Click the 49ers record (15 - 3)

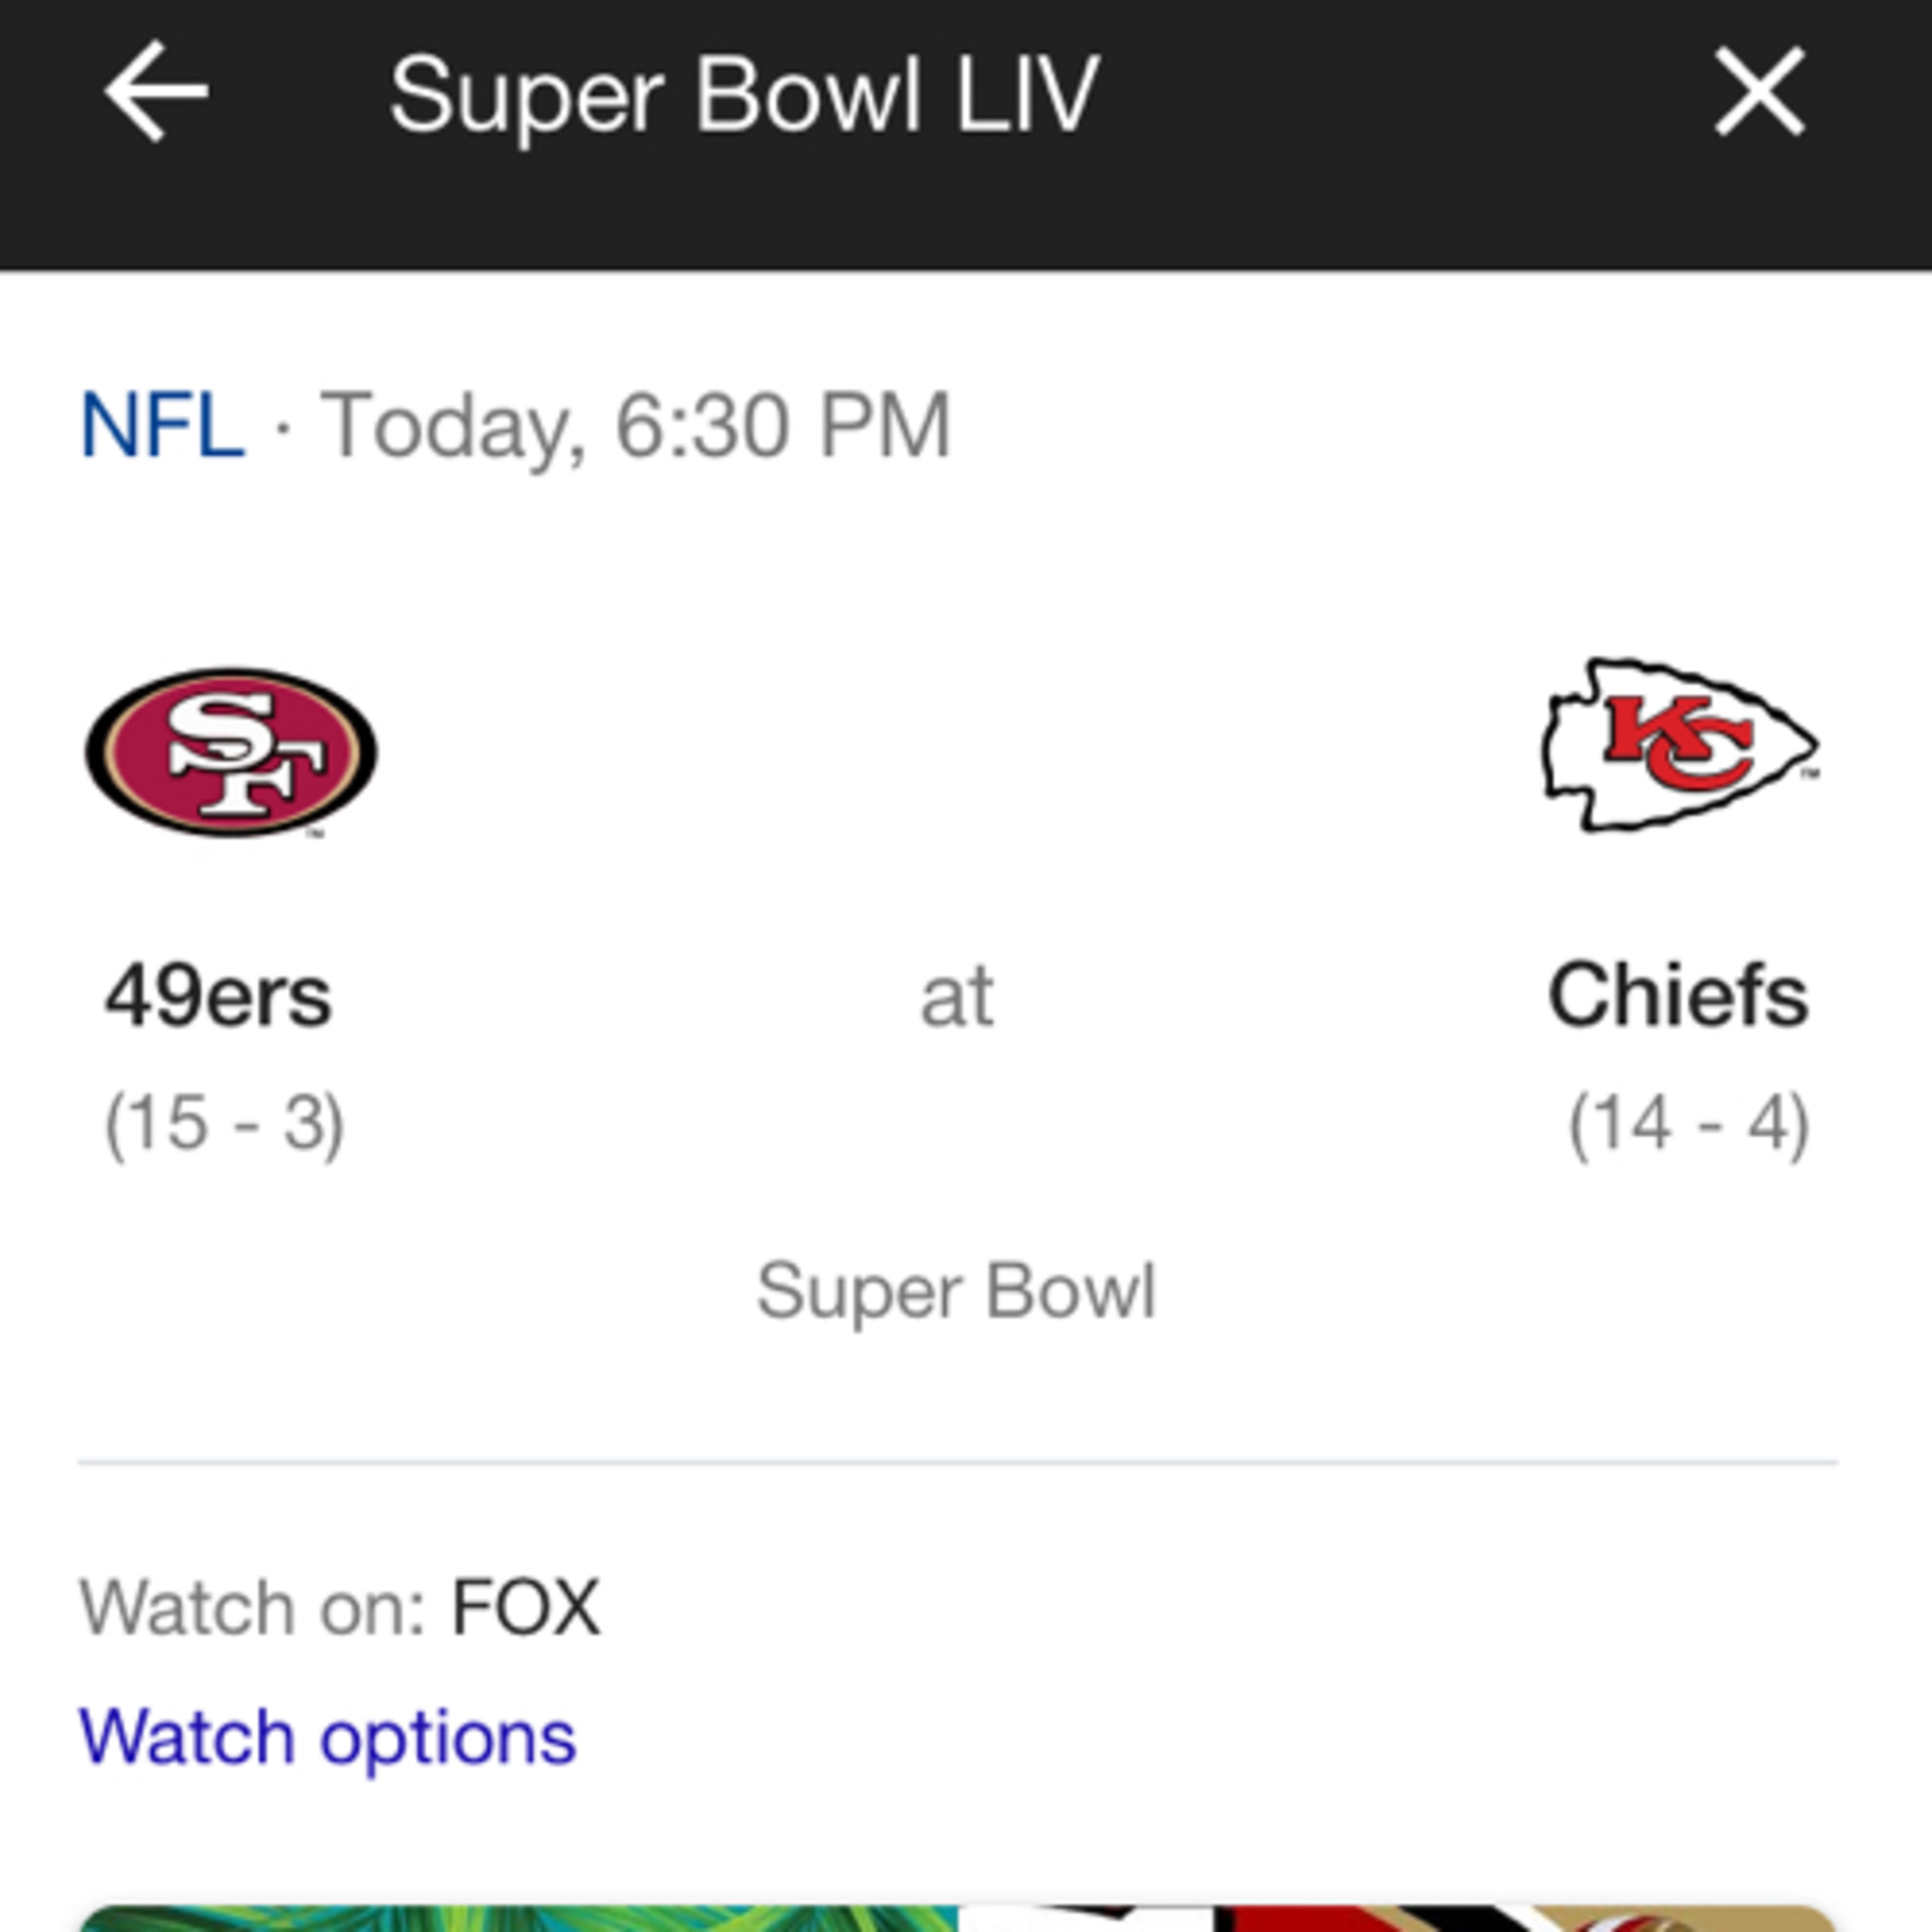pyautogui.click(x=225, y=1125)
